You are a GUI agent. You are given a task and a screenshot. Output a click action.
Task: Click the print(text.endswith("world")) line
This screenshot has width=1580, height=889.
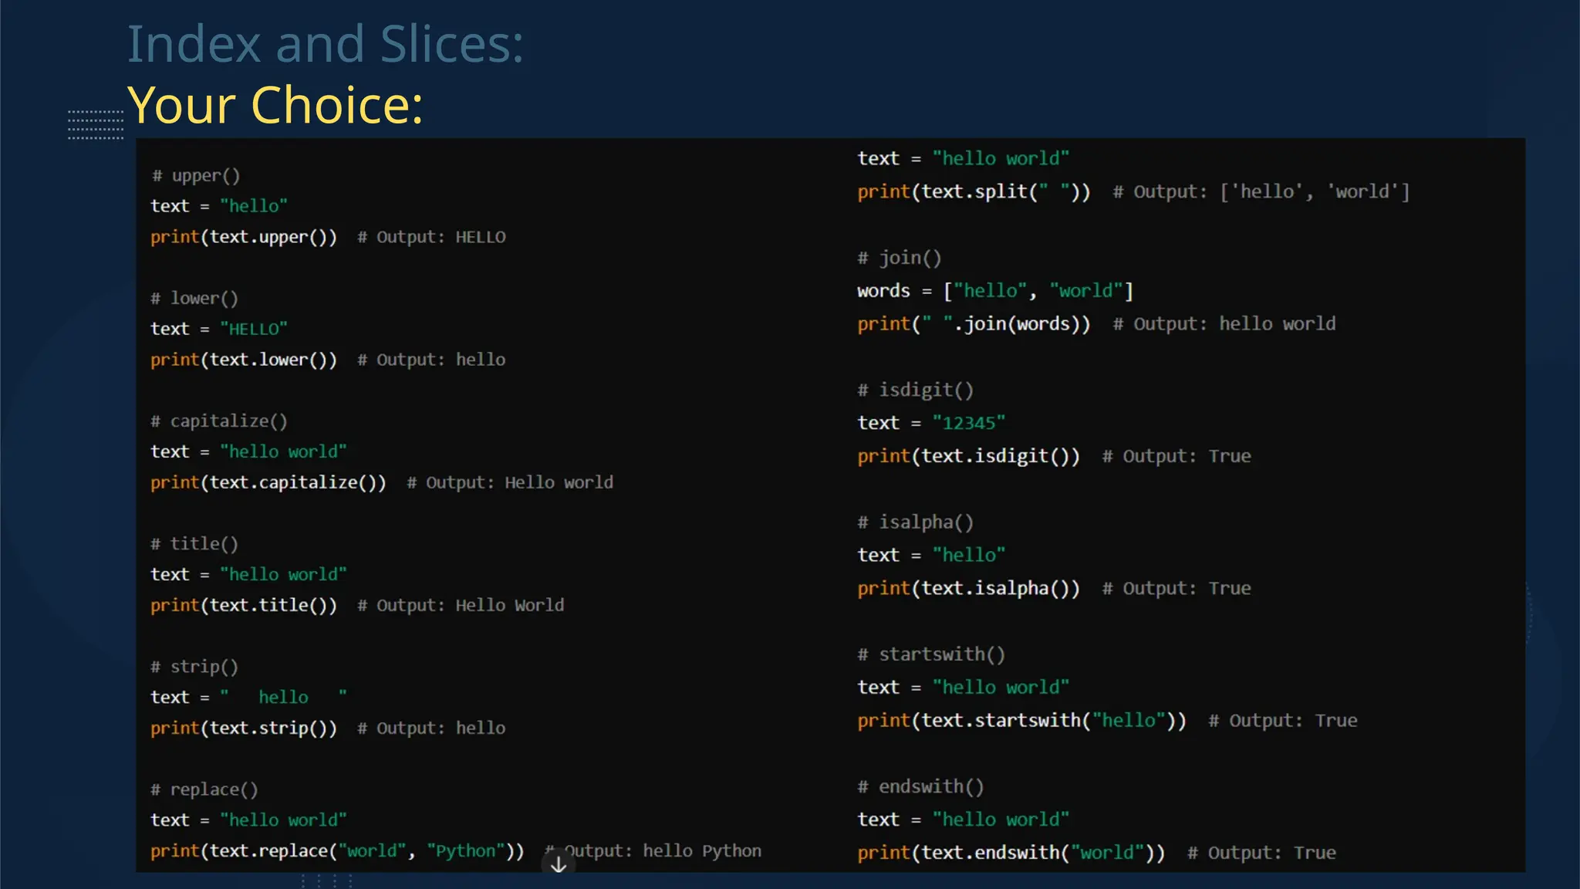click(1011, 853)
